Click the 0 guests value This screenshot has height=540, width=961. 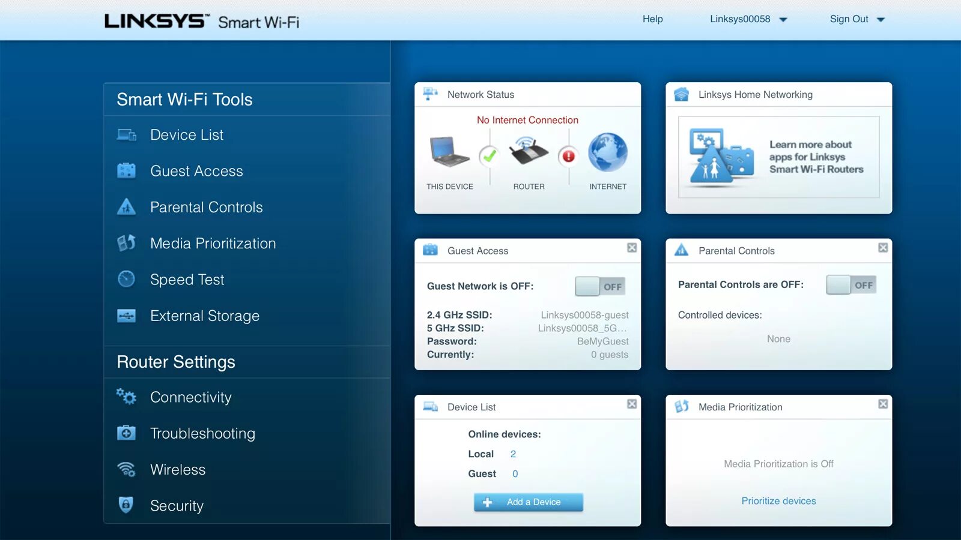coord(609,355)
